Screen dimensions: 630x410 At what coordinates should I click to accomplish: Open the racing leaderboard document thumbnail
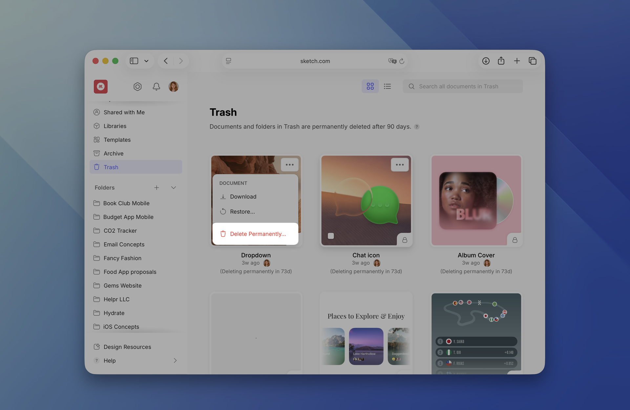coord(476,334)
